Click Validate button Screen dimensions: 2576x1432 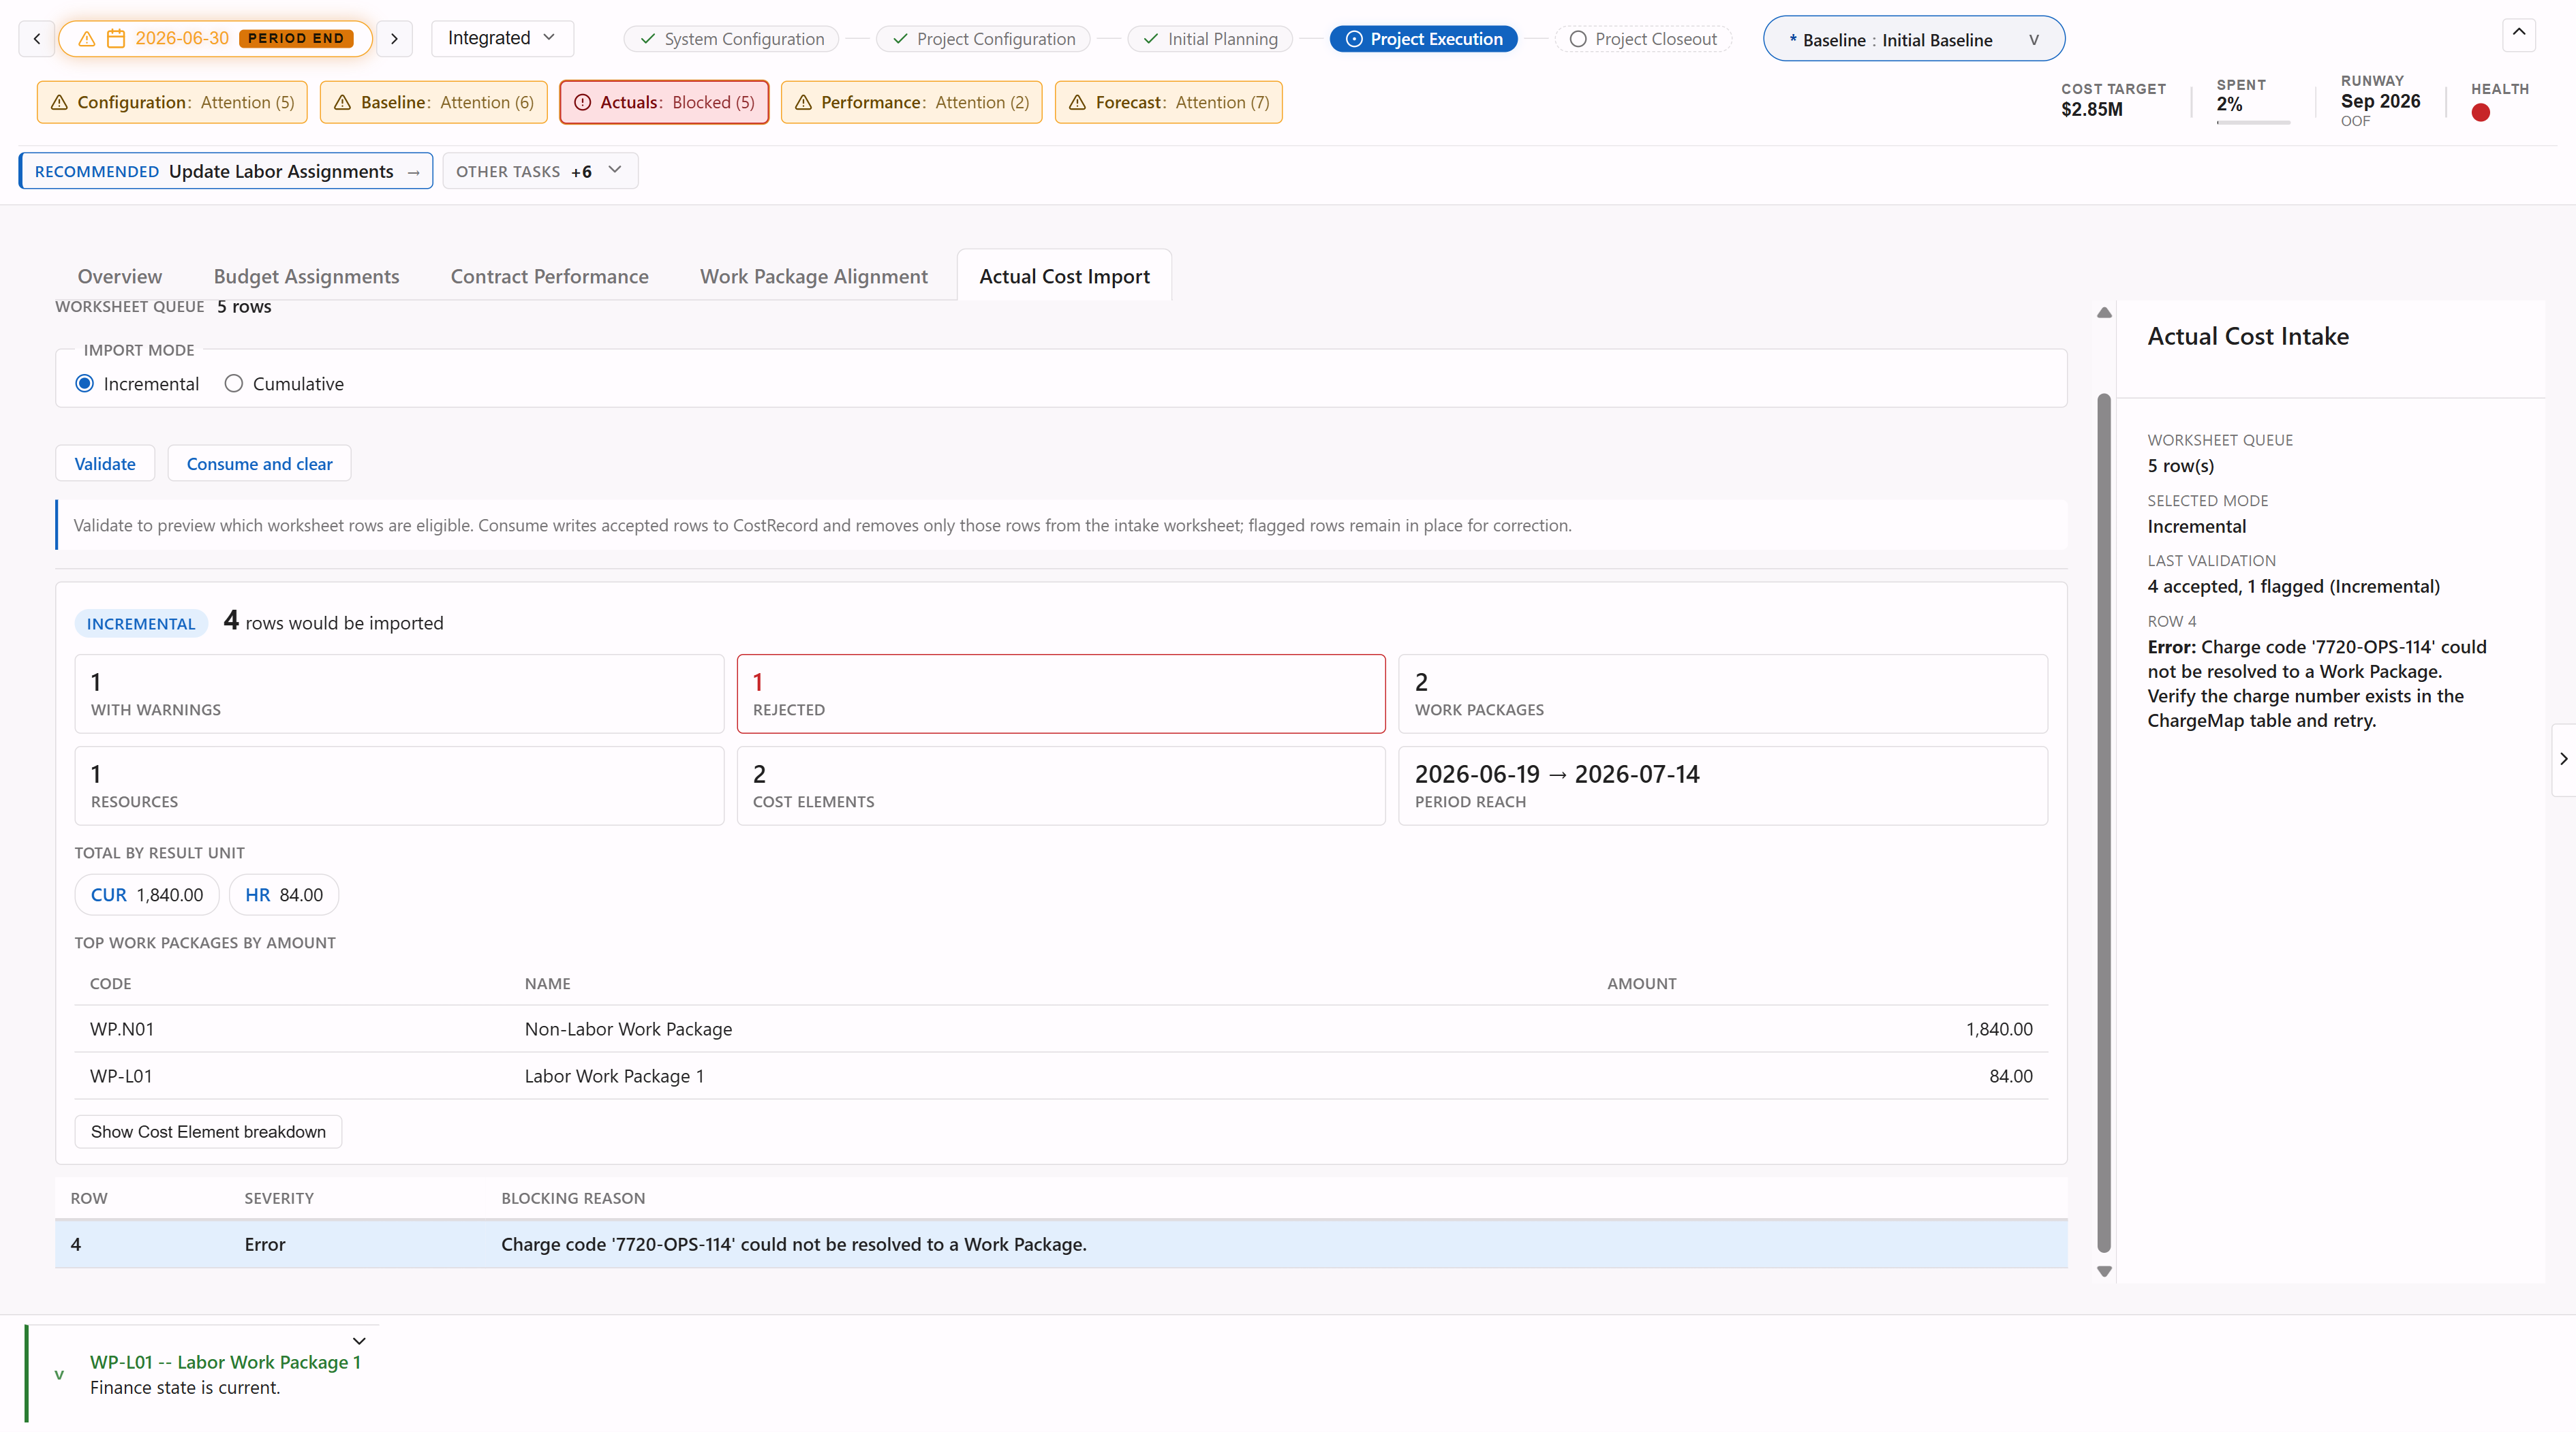tap(105, 464)
